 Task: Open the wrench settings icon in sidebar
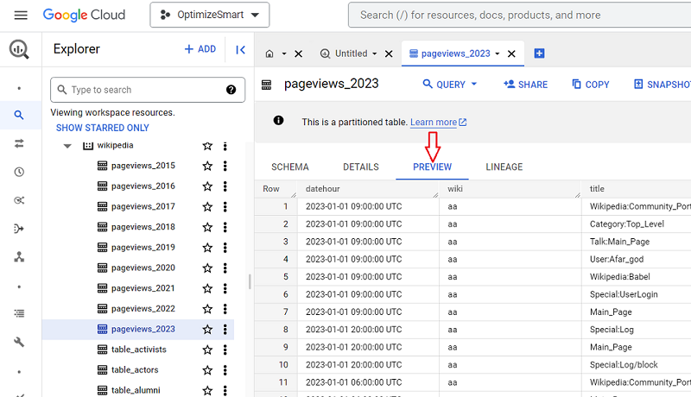click(x=19, y=342)
